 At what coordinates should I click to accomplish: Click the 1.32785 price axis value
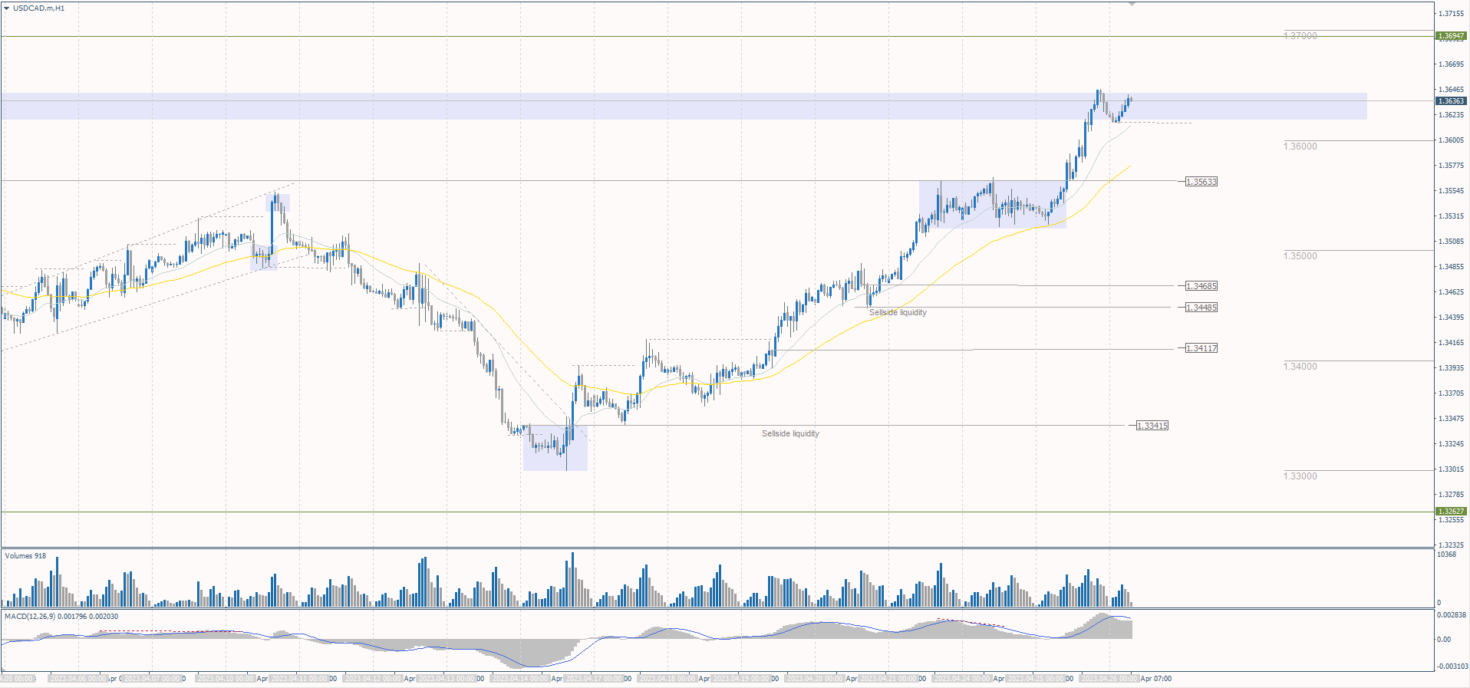tap(1451, 495)
